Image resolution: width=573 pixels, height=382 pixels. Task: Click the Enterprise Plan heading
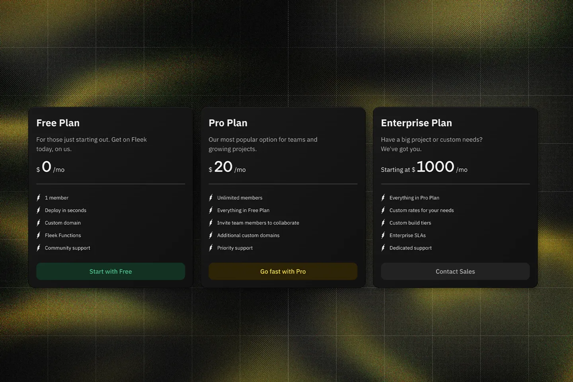pyautogui.click(x=416, y=123)
